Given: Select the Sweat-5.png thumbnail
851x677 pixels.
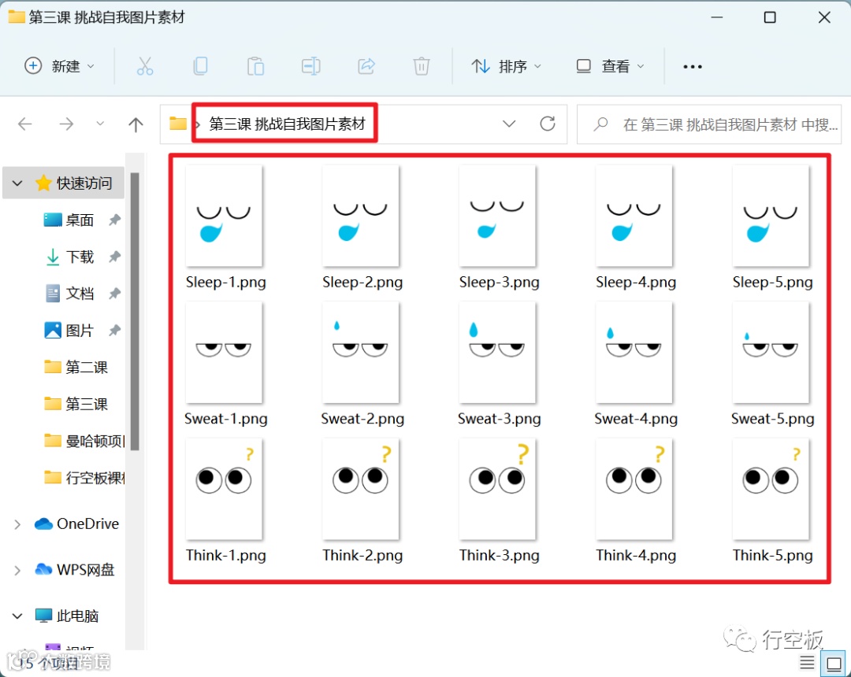Looking at the screenshot, I should click(x=771, y=353).
